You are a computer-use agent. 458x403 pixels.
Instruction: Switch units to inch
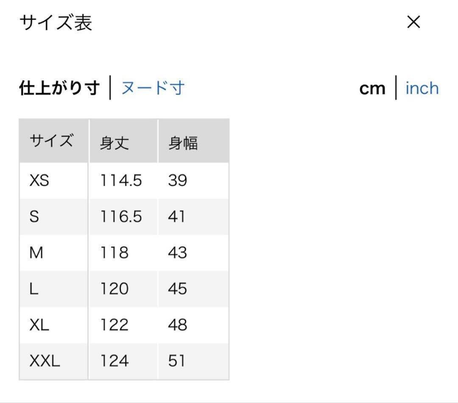click(x=422, y=88)
